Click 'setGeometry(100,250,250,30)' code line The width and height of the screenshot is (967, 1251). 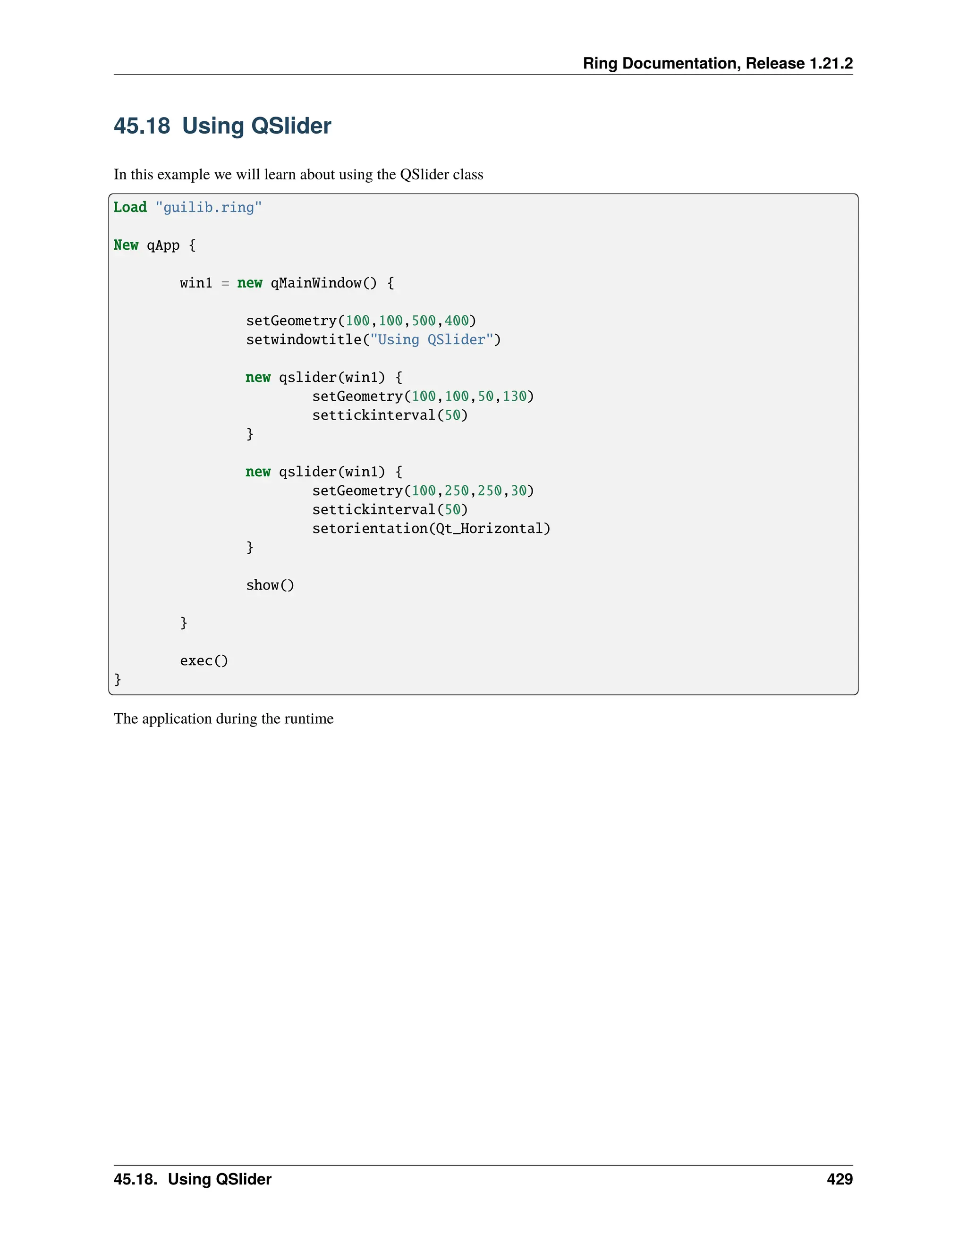423,491
